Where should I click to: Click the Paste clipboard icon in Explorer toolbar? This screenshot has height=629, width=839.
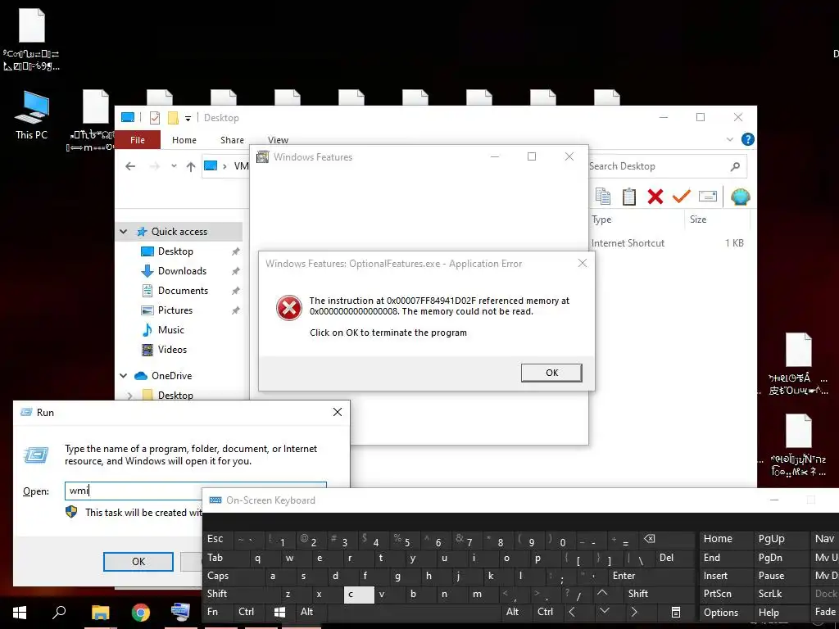[629, 197]
